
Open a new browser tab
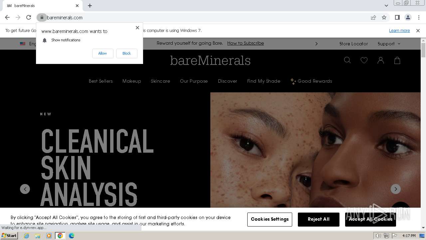pos(90,6)
